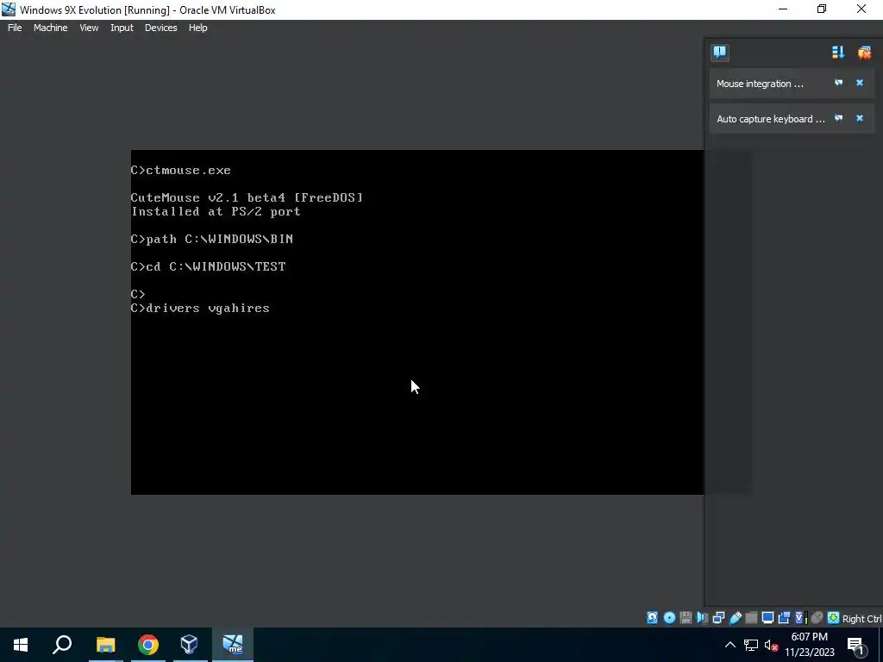Click the display monitor status icon
Image resolution: width=883 pixels, height=662 pixels.
(x=767, y=617)
